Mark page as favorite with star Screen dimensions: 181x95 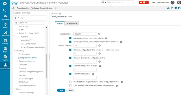[x=56, y=8]
